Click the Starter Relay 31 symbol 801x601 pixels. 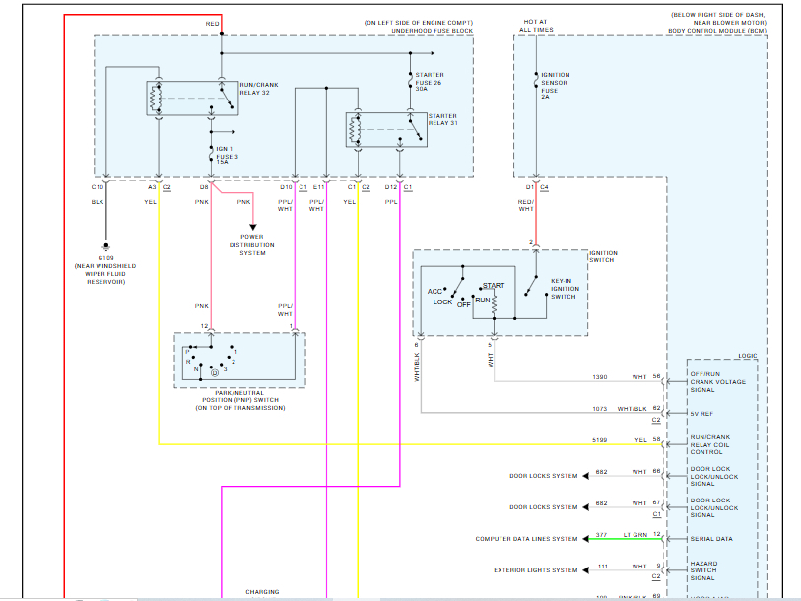(x=386, y=130)
